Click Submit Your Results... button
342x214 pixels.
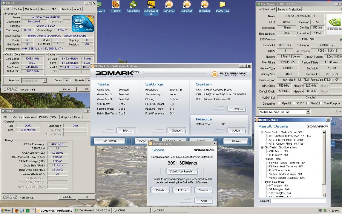pyautogui.click(x=183, y=171)
